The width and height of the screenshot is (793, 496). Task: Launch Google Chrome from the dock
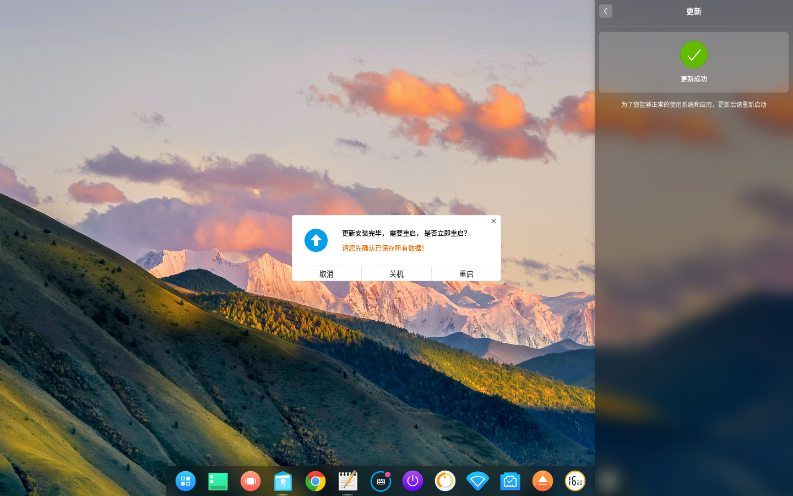pos(316,481)
